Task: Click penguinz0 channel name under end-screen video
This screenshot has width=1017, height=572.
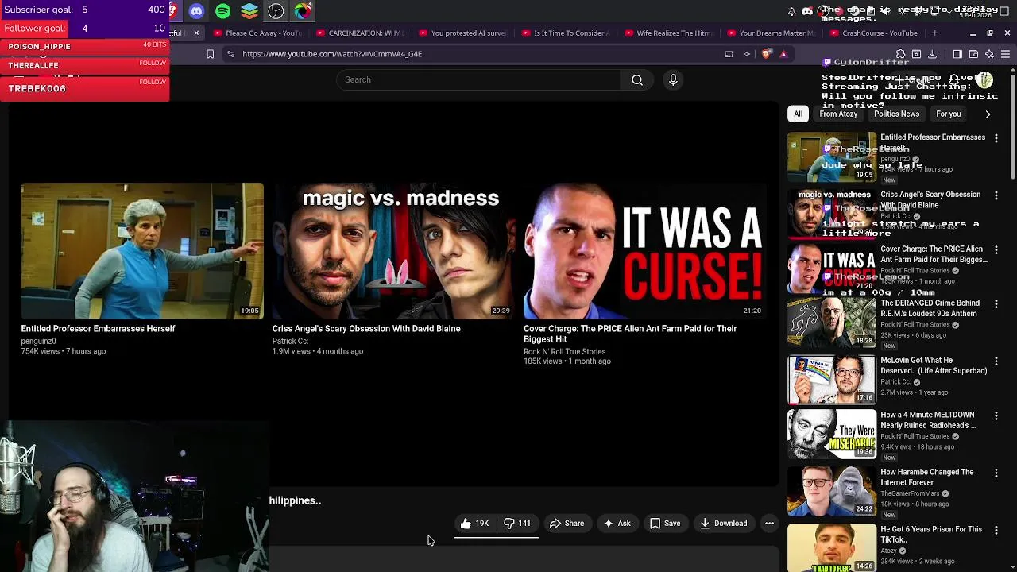Action: pos(38,342)
